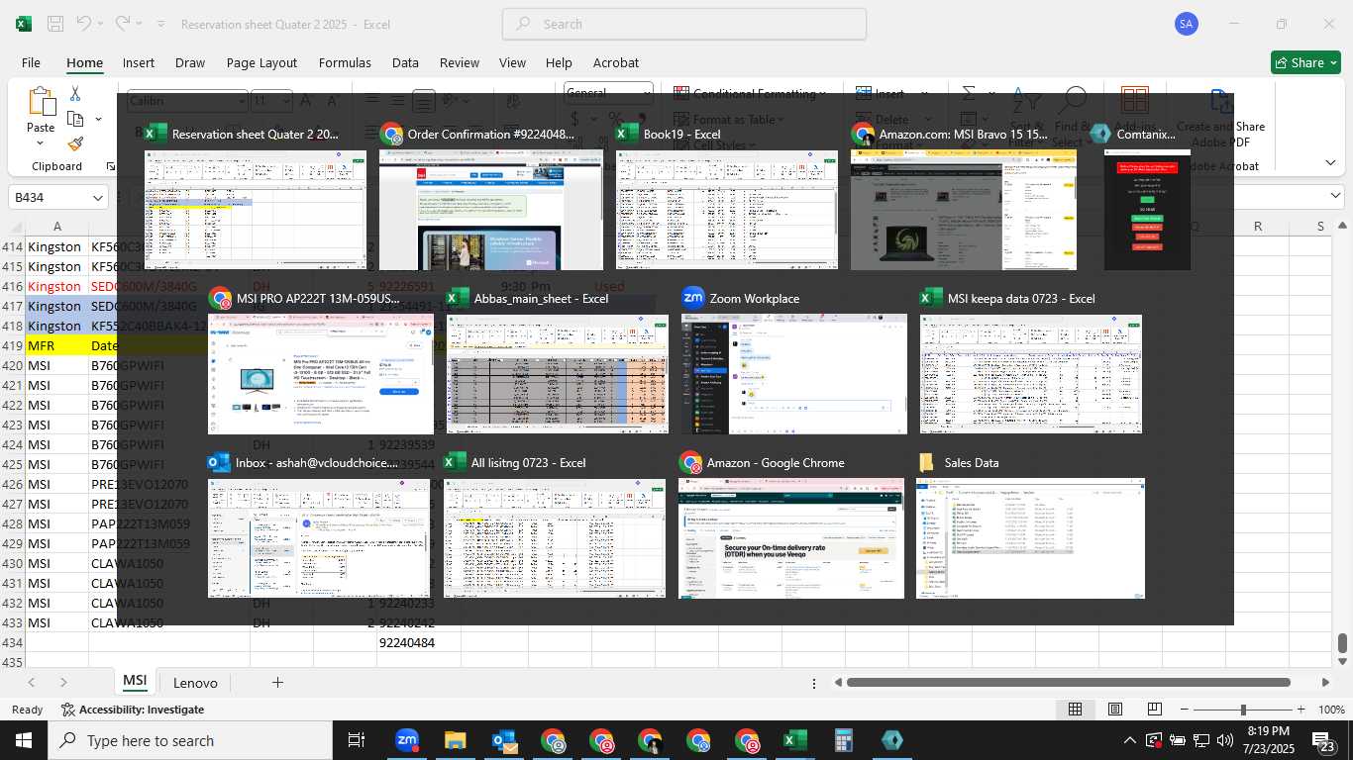Open Calculator from the taskbar

[843, 740]
